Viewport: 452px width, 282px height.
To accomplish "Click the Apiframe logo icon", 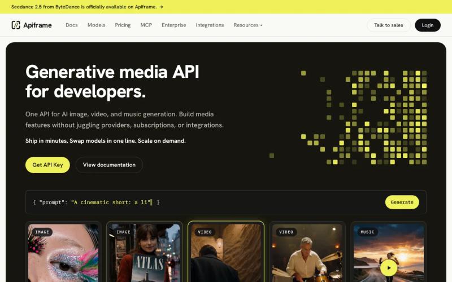I will 16,25.
